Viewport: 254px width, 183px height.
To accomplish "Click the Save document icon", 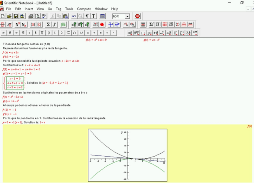I will [16, 16].
